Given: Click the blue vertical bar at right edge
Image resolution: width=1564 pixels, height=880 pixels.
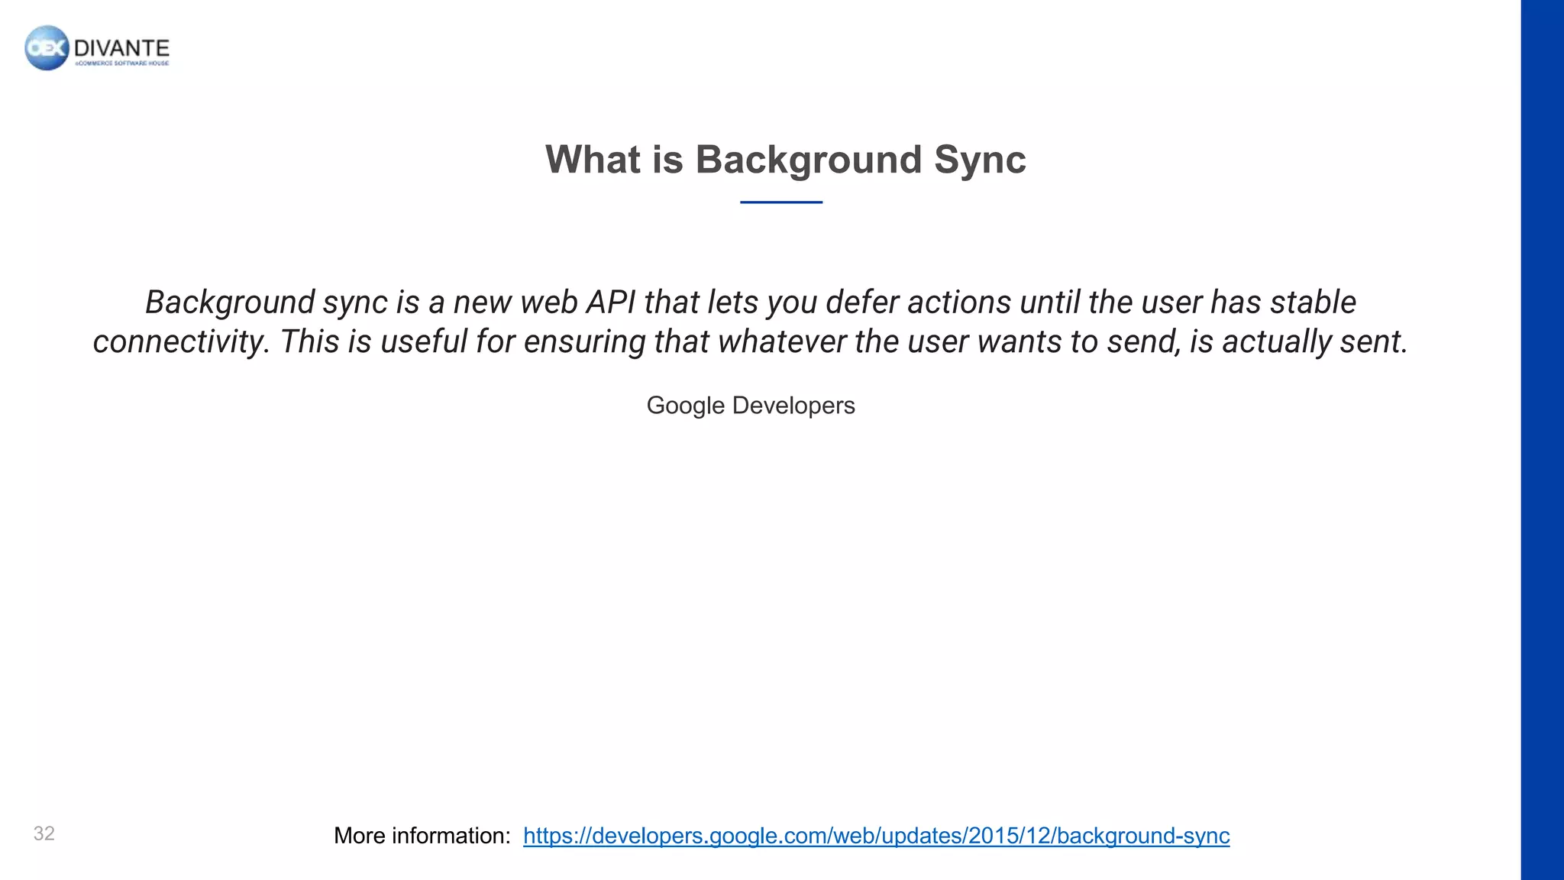Looking at the screenshot, I should pyautogui.click(x=1542, y=440).
